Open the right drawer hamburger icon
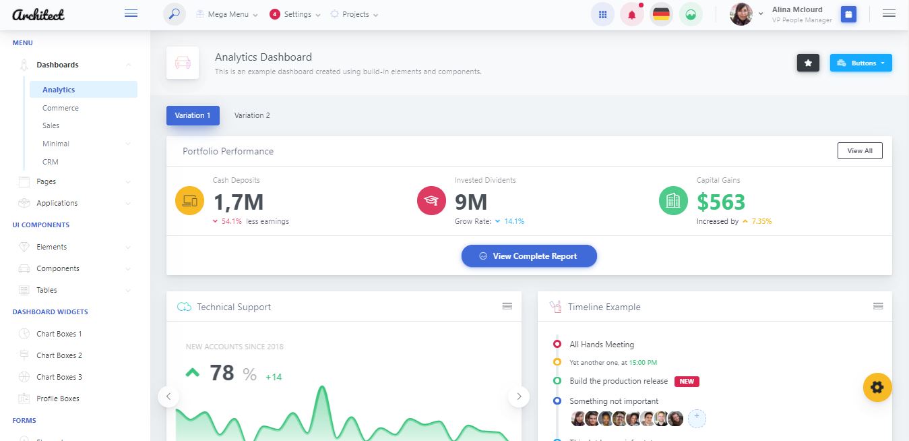Screen dimensions: 909x441 coord(889,13)
